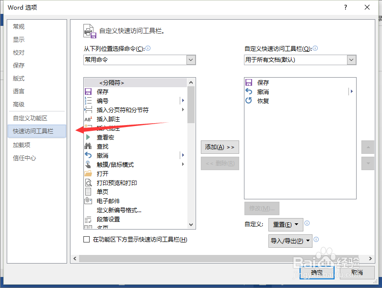The height and width of the screenshot is (288, 382).
Task: Click info icon next to 从下列位置选择命令
Action: coord(148,48)
